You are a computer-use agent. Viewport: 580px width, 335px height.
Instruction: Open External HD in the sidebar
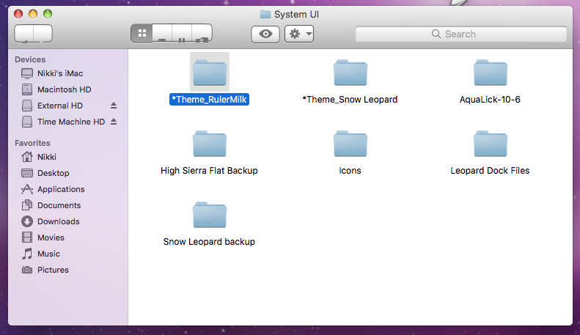pos(68,106)
